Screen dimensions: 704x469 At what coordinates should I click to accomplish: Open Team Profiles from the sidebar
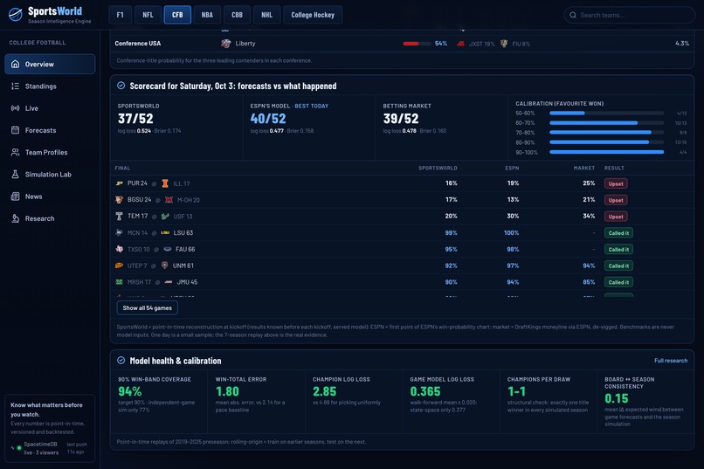coord(50,152)
